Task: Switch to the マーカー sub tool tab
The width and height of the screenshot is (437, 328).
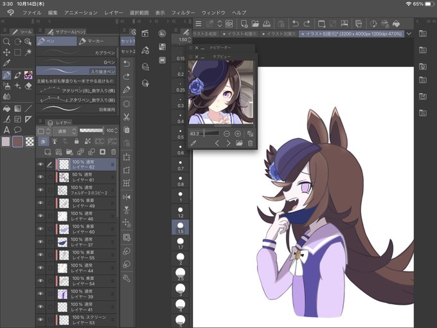Action: coord(98,41)
